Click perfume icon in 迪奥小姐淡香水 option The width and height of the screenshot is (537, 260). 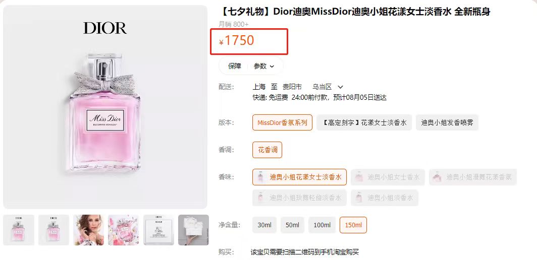click(x=359, y=198)
